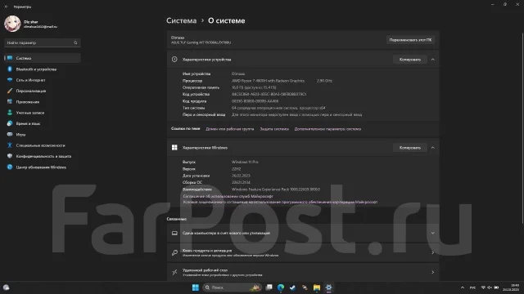The height and width of the screenshot is (294, 524).
Task: Open Bluetooth и устройства section
Action: [42, 69]
